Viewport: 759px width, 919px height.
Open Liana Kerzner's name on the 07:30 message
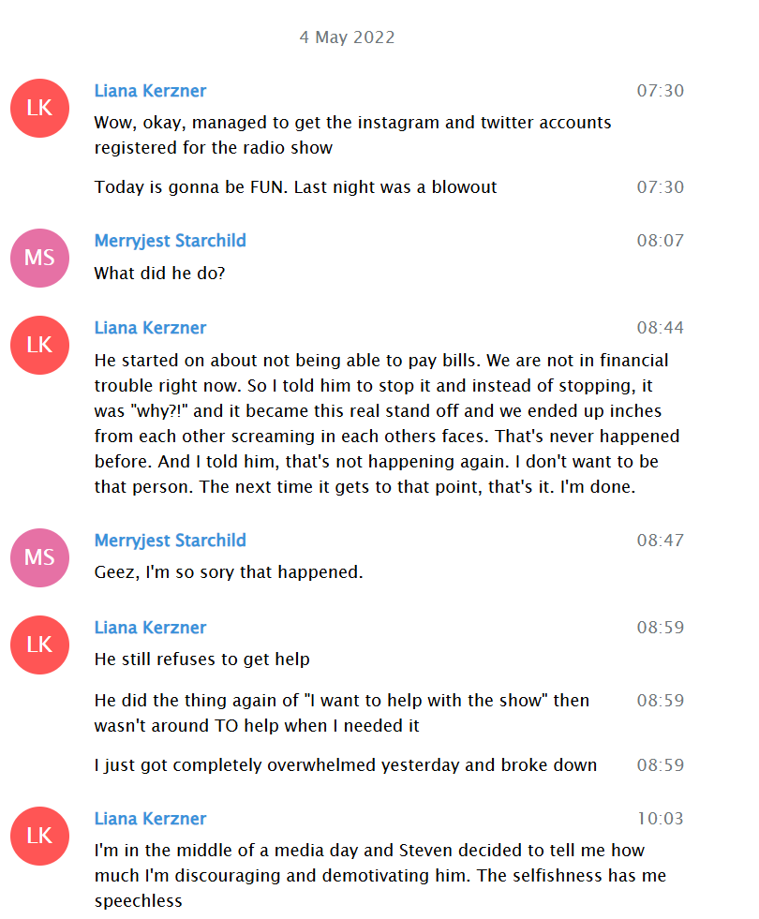(x=150, y=91)
